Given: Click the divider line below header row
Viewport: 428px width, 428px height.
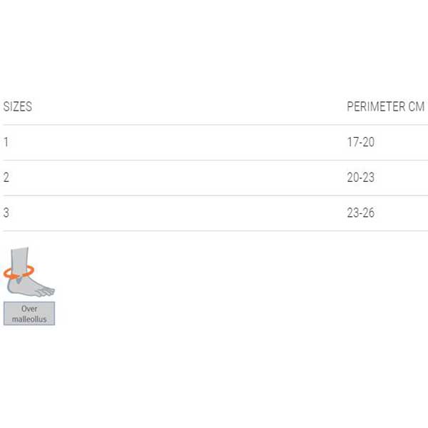Looking at the screenshot, I should click(215, 125).
